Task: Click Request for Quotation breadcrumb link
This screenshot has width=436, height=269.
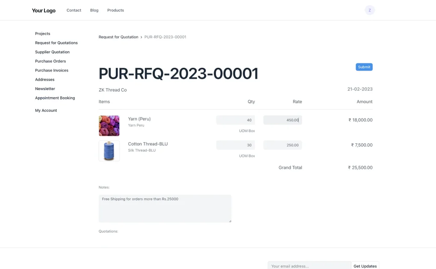Action: point(118,37)
